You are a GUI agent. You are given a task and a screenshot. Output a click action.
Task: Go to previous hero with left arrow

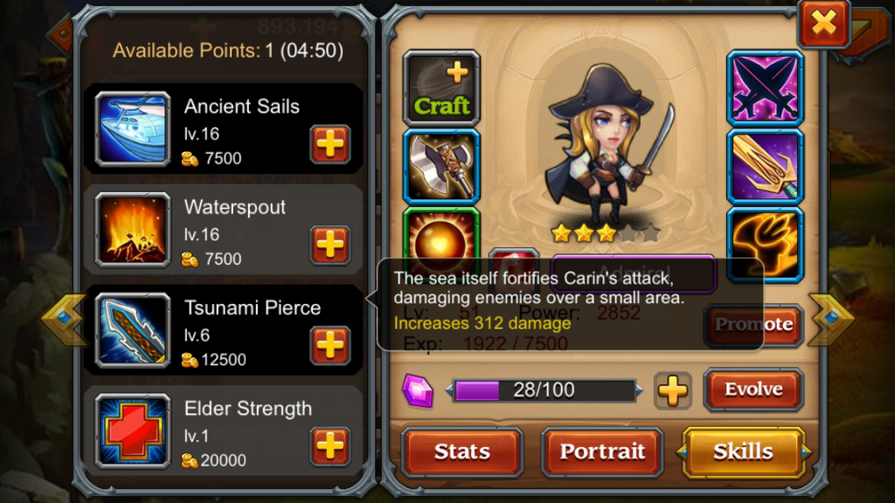click(x=63, y=318)
